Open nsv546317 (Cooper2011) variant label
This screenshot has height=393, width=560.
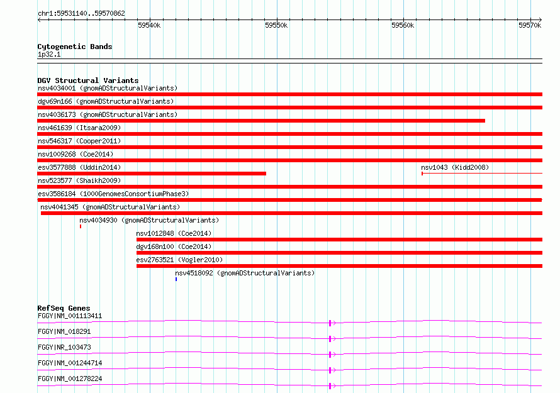[x=79, y=141]
